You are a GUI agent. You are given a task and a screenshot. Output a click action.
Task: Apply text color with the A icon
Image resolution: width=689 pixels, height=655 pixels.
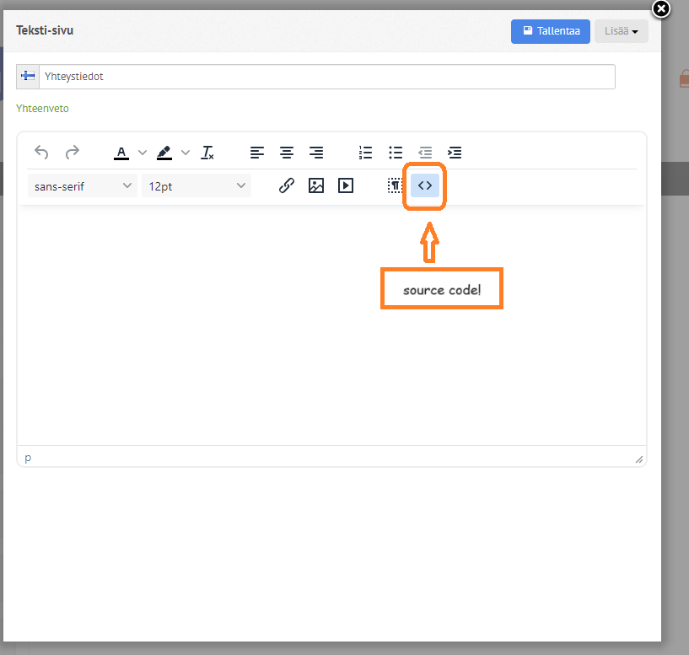click(x=121, y=153)
